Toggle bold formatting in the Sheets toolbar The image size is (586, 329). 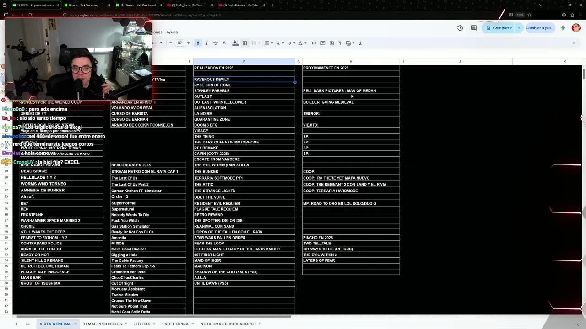[x=198, y=43]
